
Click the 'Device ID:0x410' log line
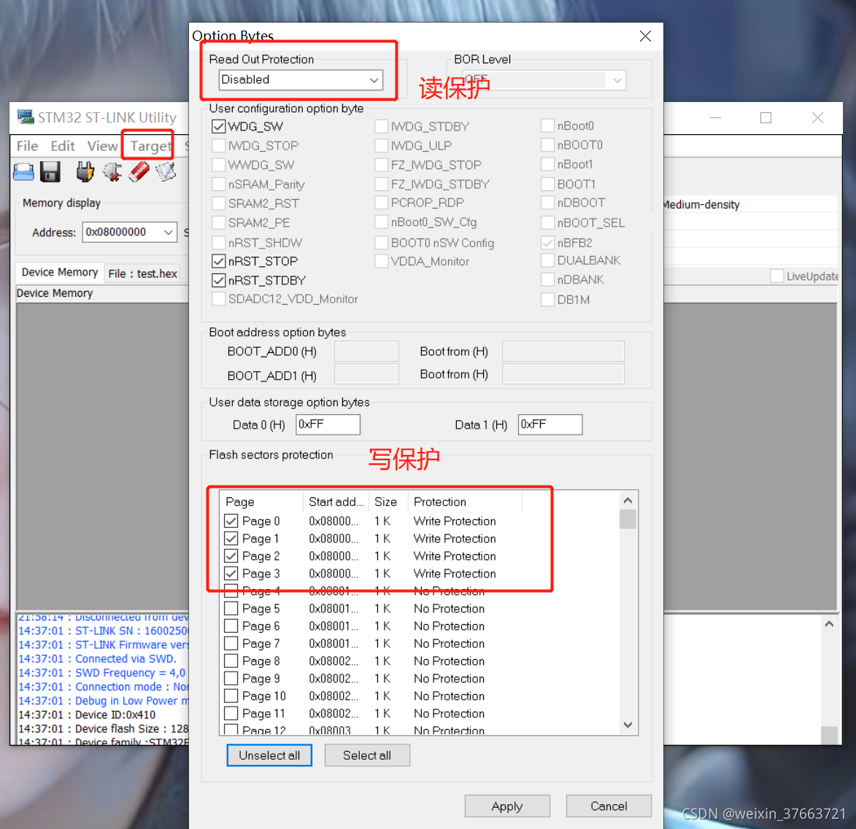(x=87, y=715)
